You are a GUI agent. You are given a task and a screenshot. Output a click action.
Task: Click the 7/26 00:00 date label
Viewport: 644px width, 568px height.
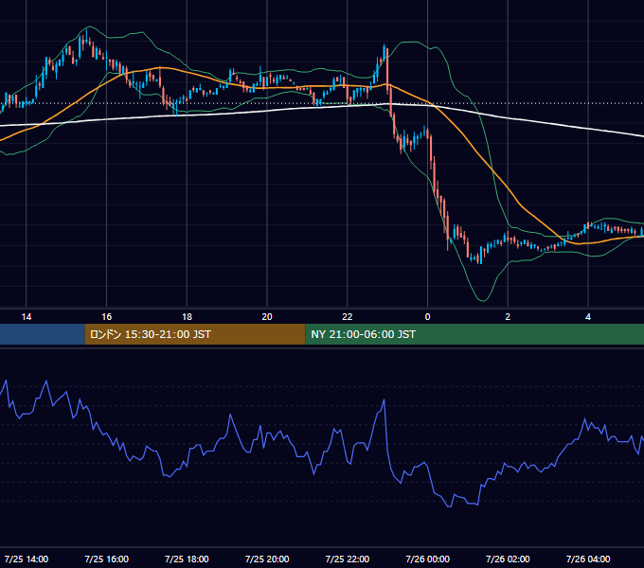click(427, 559)
